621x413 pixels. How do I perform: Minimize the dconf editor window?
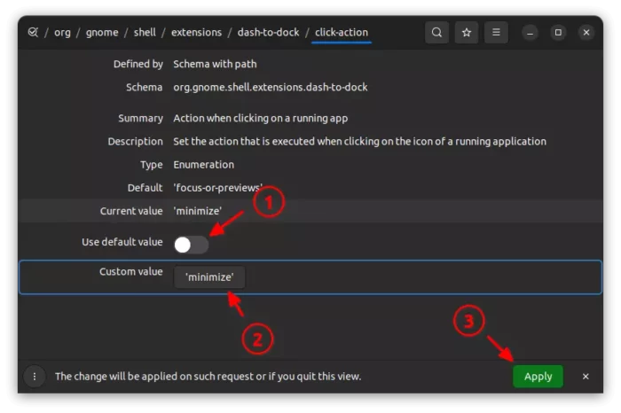pos(530,33)
